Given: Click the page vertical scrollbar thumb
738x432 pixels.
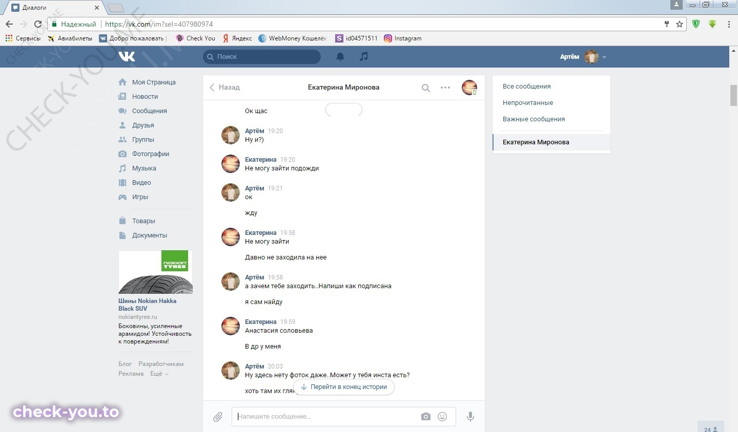Looking at the screenshot, I should click(x=733, y=96).
